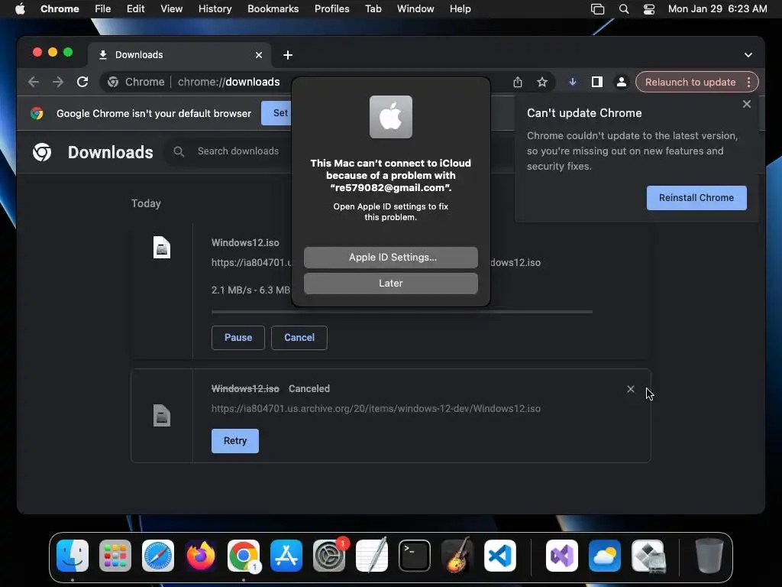
Task: Choose Later in the iCloud dialog
Action: (391, 284)
